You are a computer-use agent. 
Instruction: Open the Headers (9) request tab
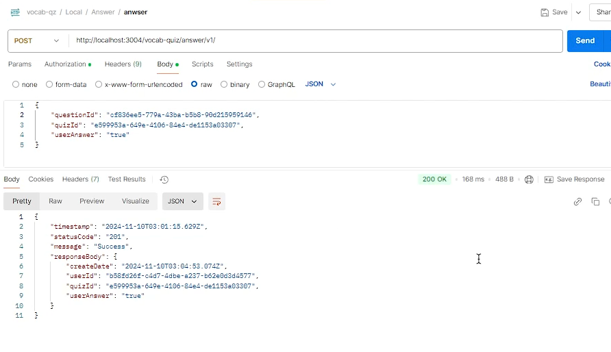[x=123, y=64]
